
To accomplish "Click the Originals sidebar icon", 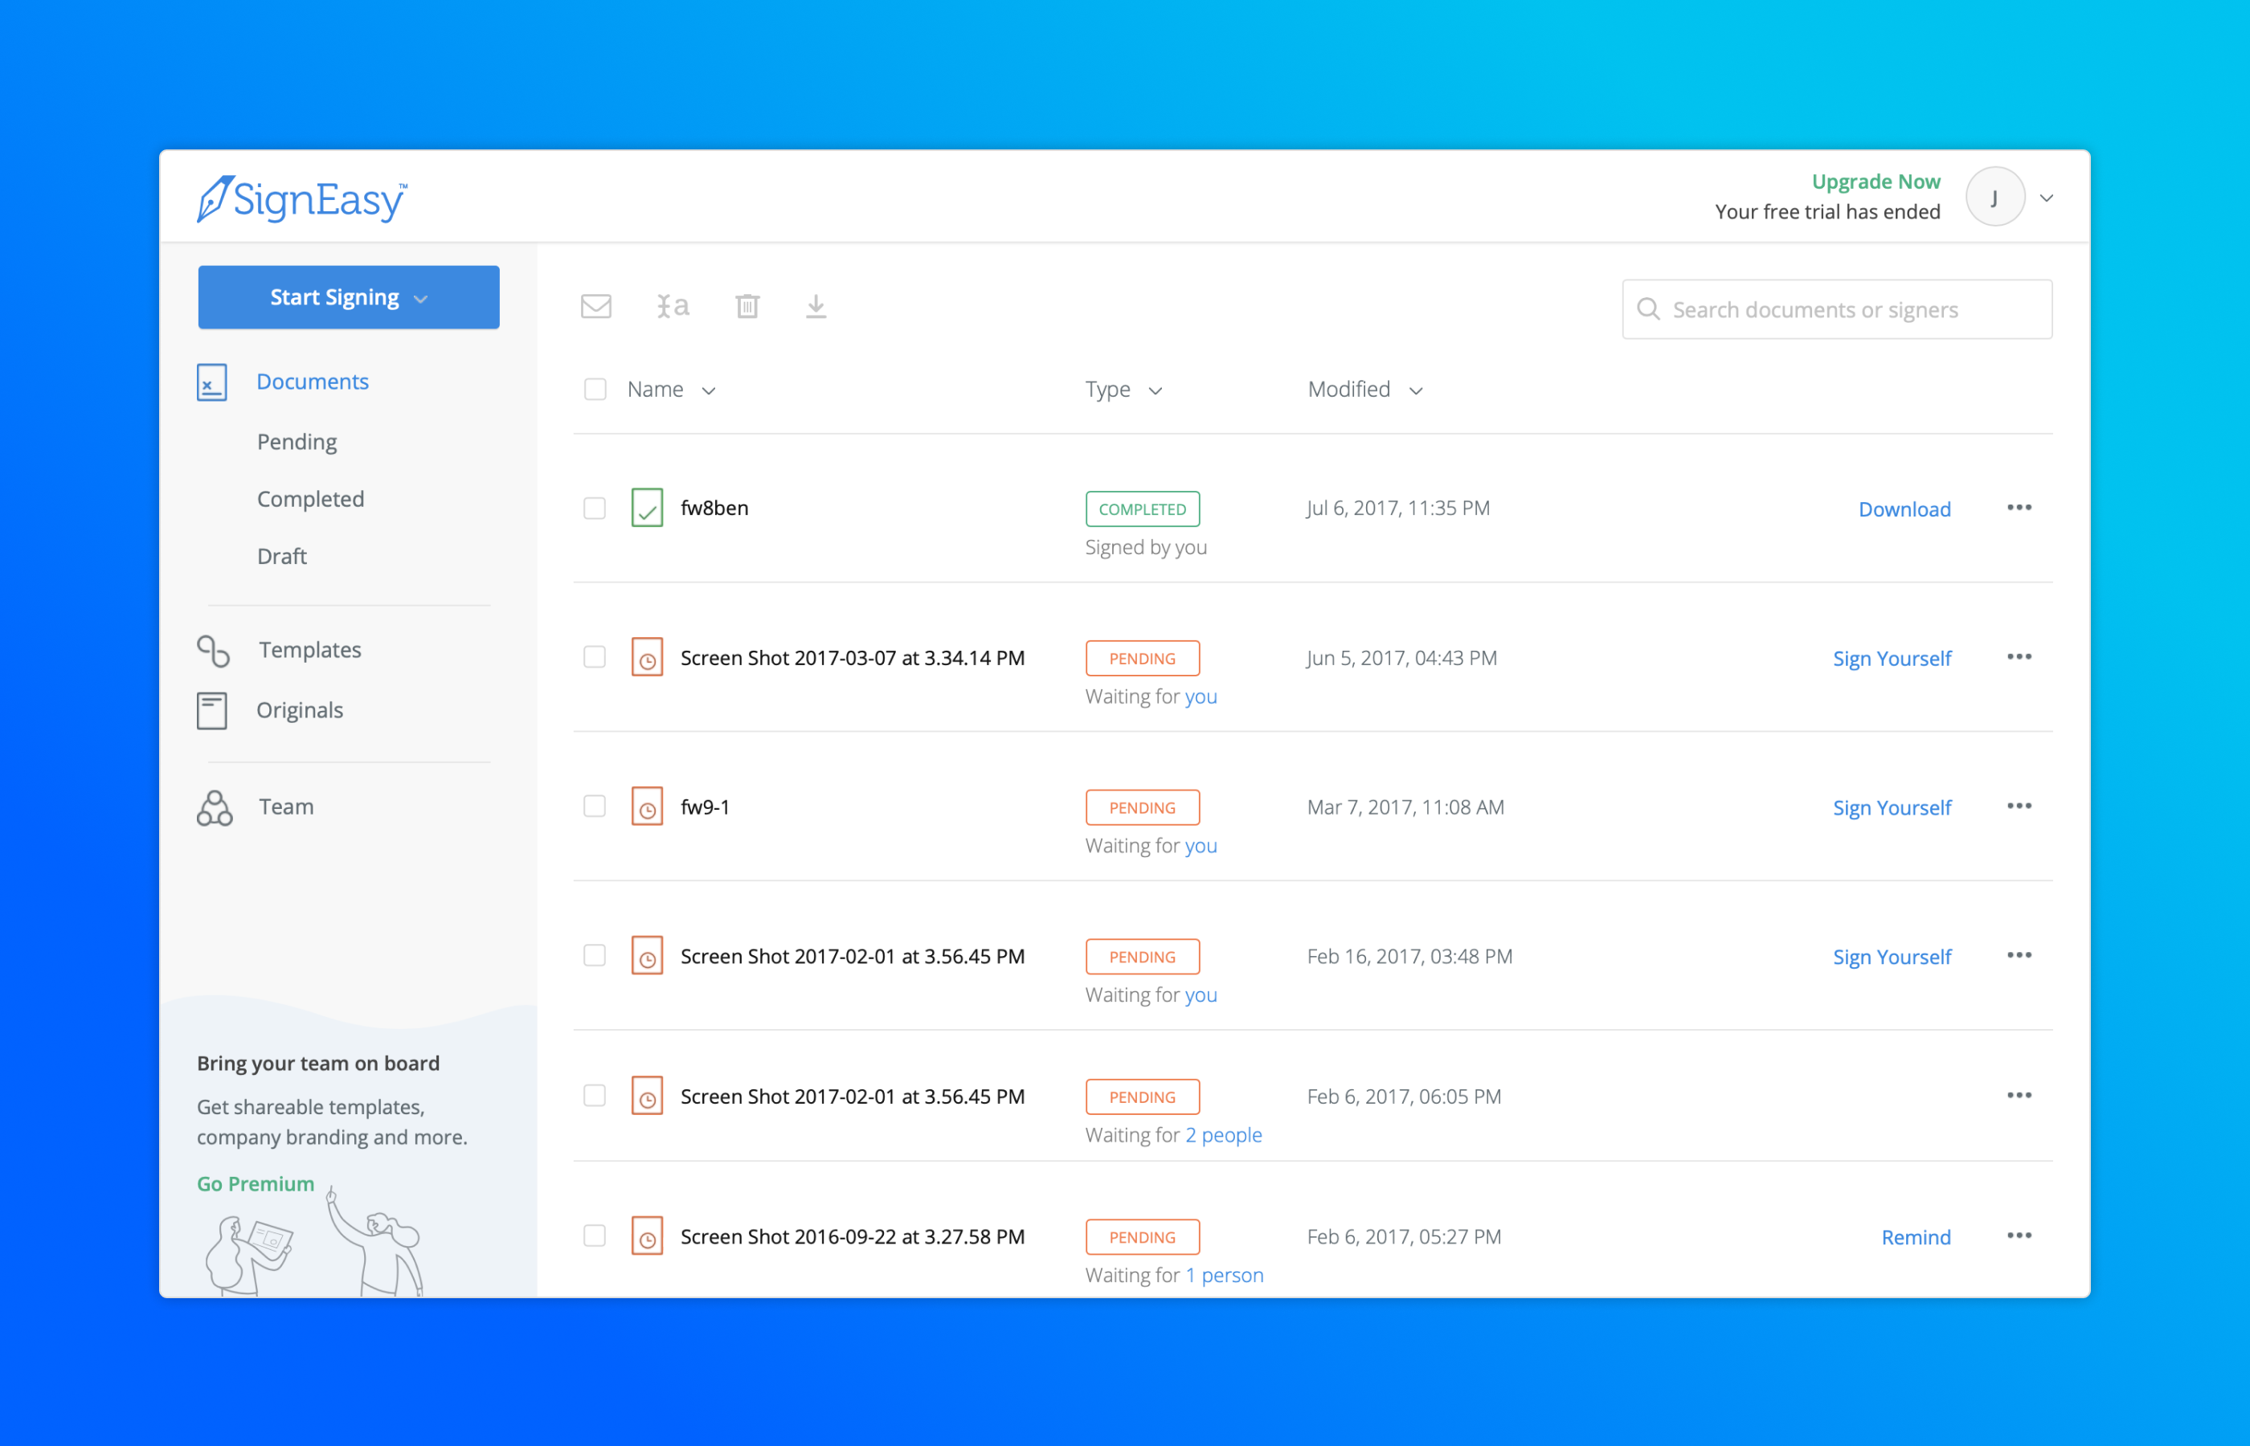I will pos(212,711).
